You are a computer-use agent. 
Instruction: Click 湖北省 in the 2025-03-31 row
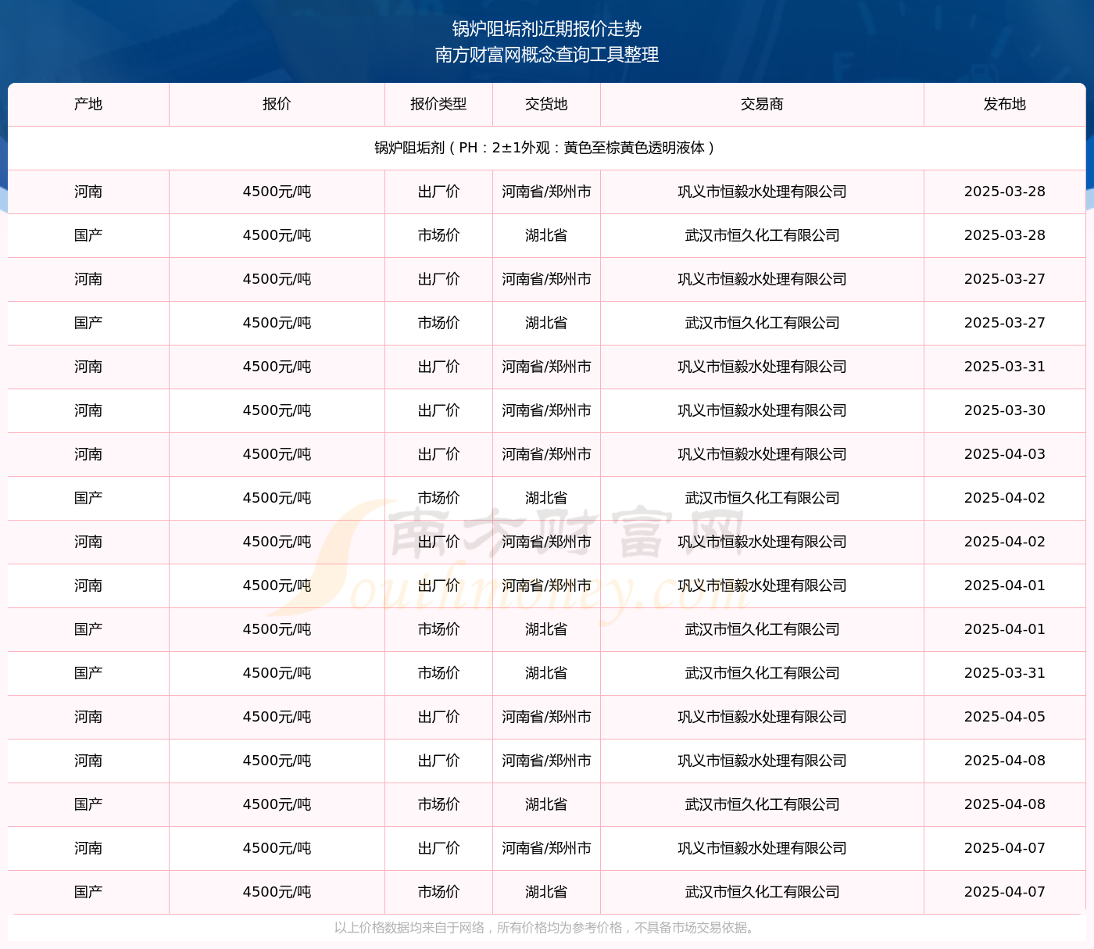pyautogui.click(x=546, y=673)
